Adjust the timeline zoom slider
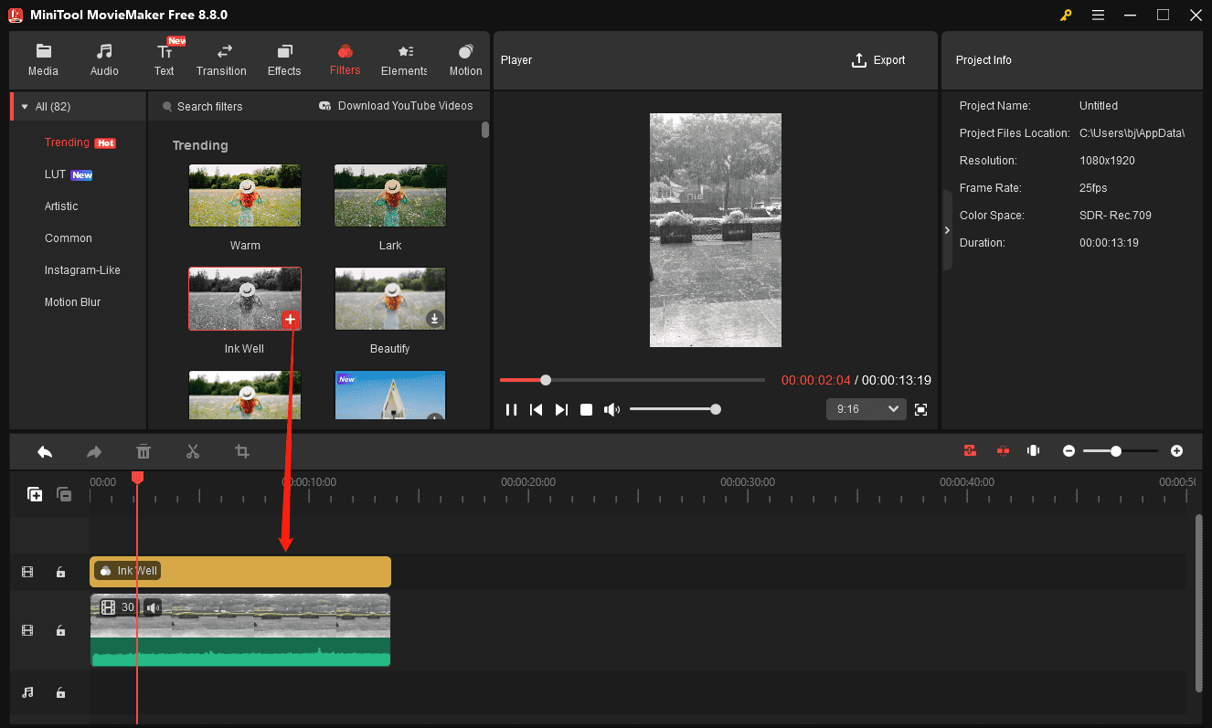Viewport: 1212px width, 728px height. point(1121,451)
